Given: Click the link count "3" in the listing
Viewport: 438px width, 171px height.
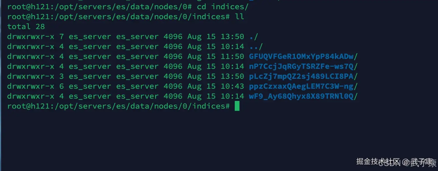Looking at the screenshot, I should point(62,76).
